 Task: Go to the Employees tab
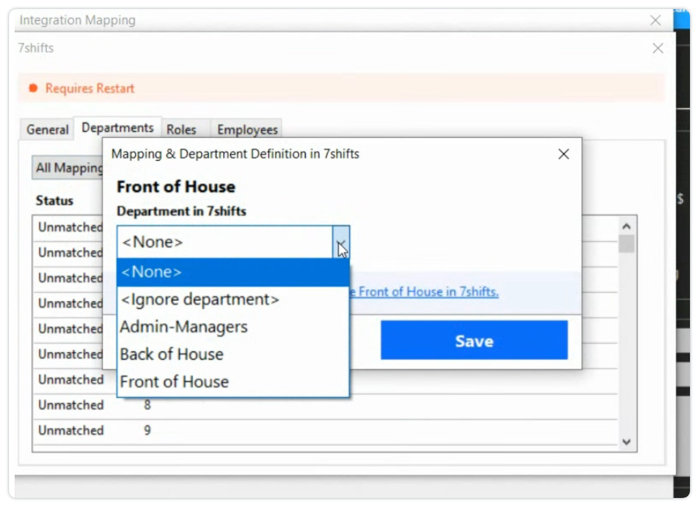(x=247, y=130)
